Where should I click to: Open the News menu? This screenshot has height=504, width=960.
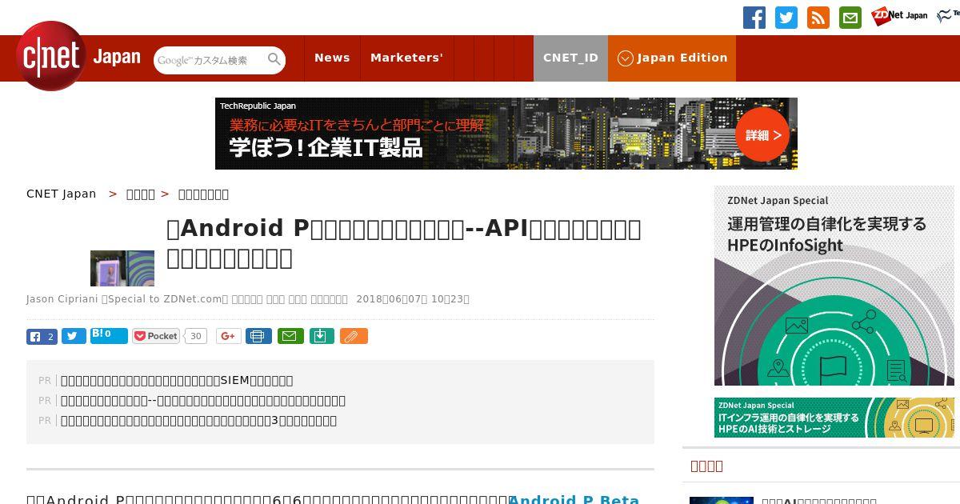(332, 58)
